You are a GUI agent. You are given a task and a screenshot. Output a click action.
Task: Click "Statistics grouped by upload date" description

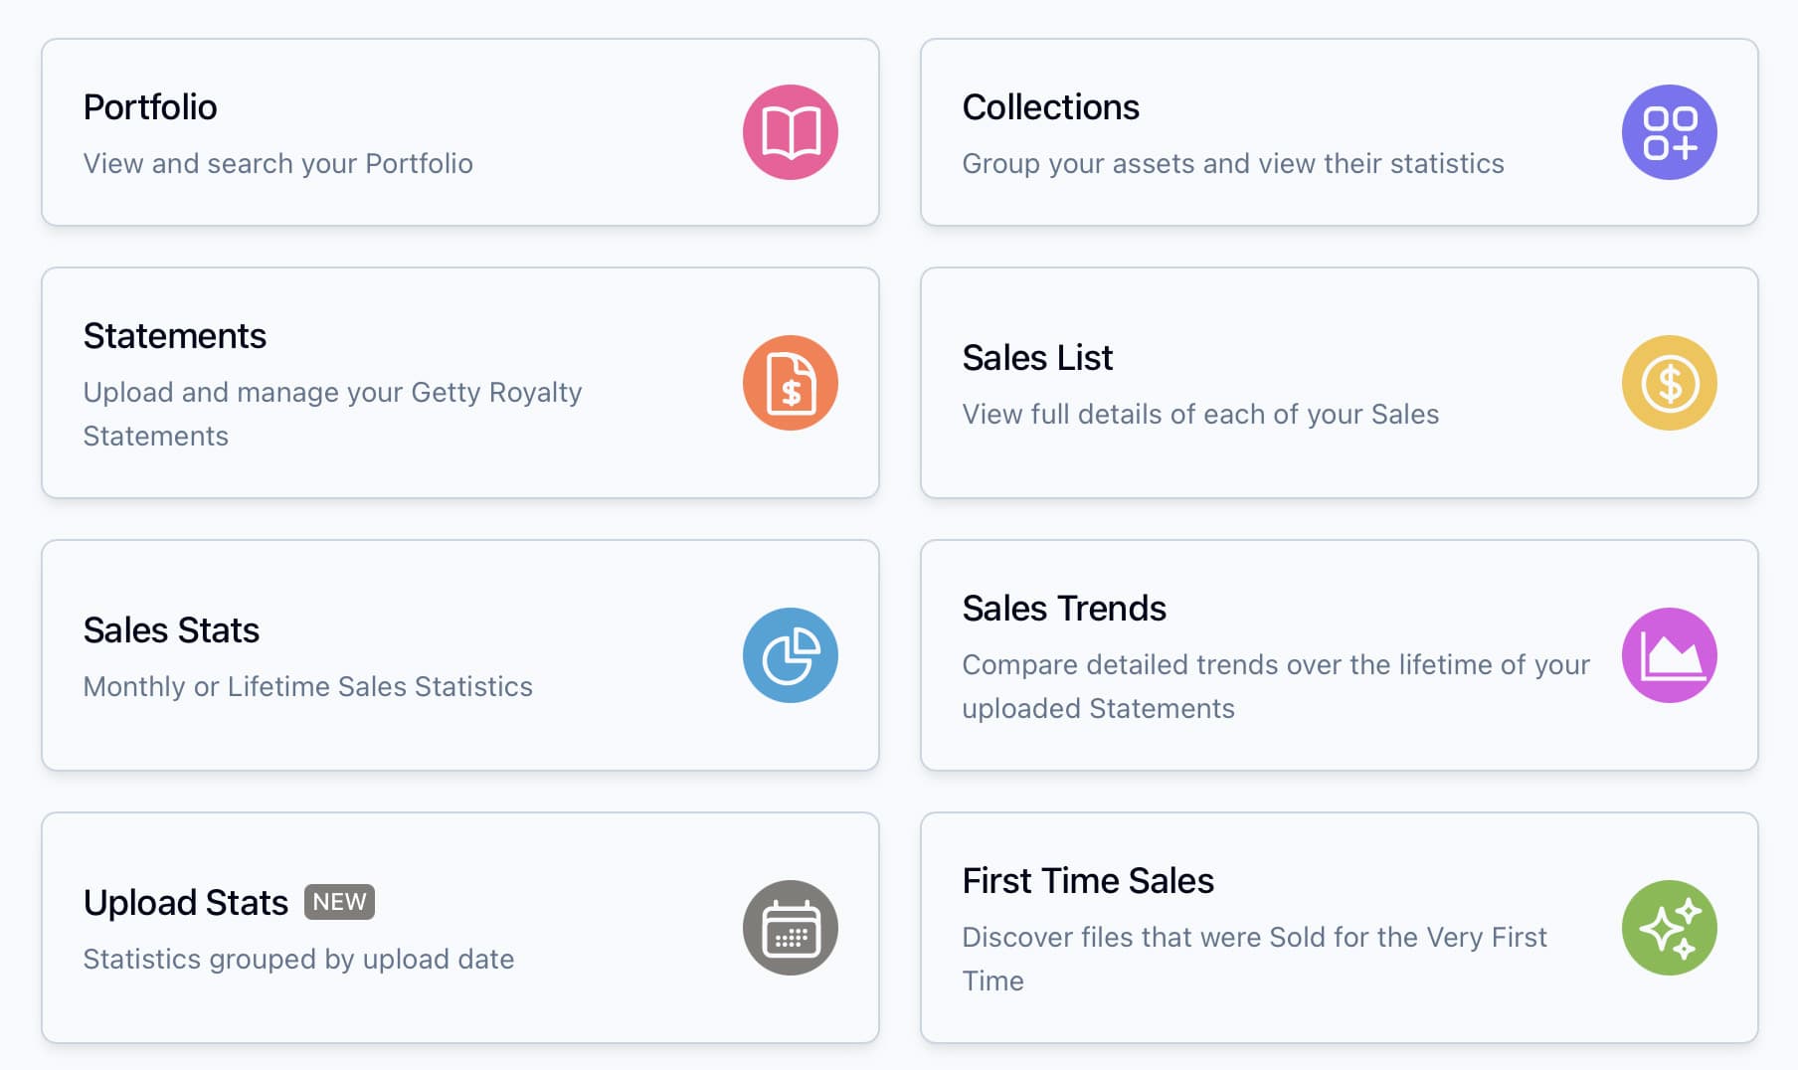[x=298, y=960]
